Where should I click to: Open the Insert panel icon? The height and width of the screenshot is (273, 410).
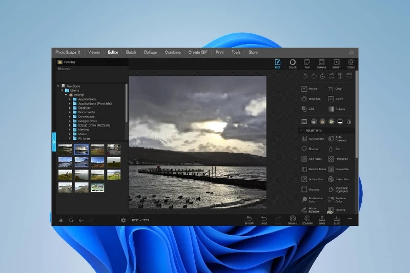pyautogui.click(x=337, y=64)
